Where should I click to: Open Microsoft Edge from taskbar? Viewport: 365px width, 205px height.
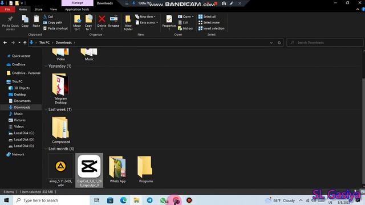(123, 200)
